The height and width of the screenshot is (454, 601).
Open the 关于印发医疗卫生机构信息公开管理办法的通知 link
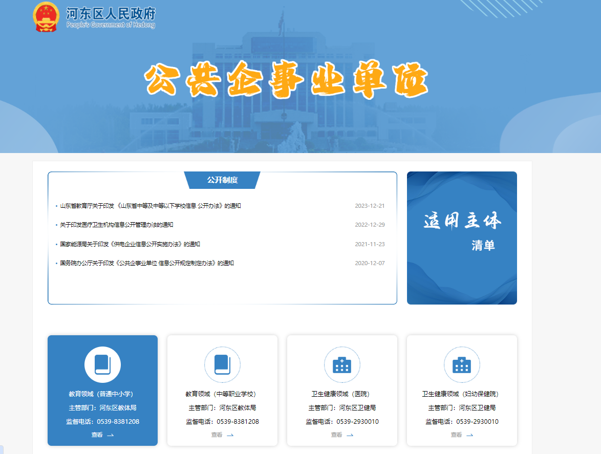117,225
